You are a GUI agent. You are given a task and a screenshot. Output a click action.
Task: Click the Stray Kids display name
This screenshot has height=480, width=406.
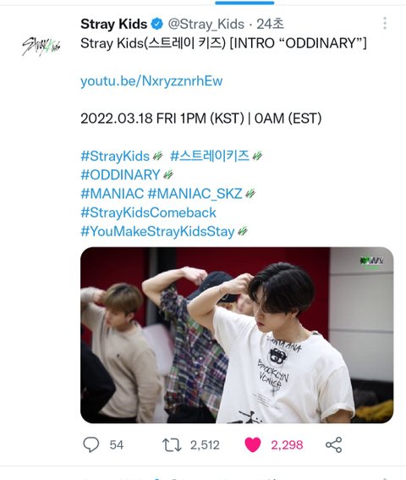[114, 24]
